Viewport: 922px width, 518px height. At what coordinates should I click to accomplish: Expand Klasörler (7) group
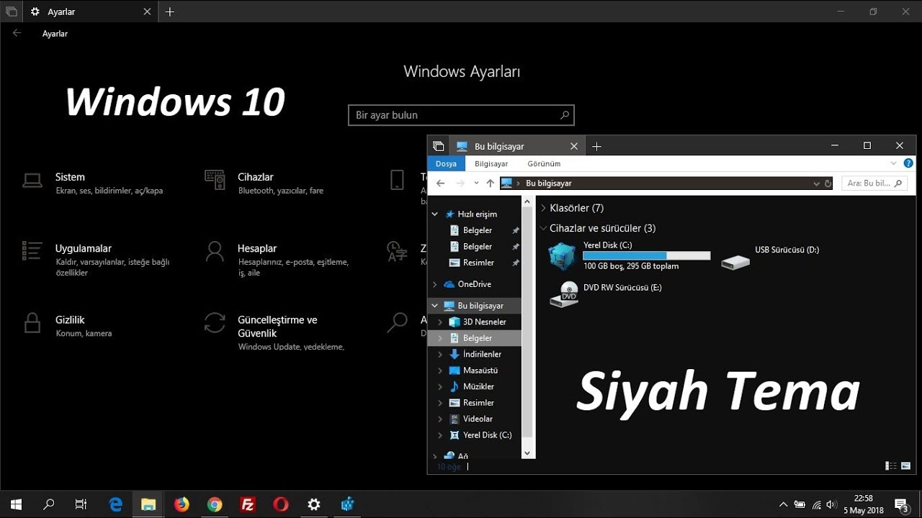click(544, 208)
